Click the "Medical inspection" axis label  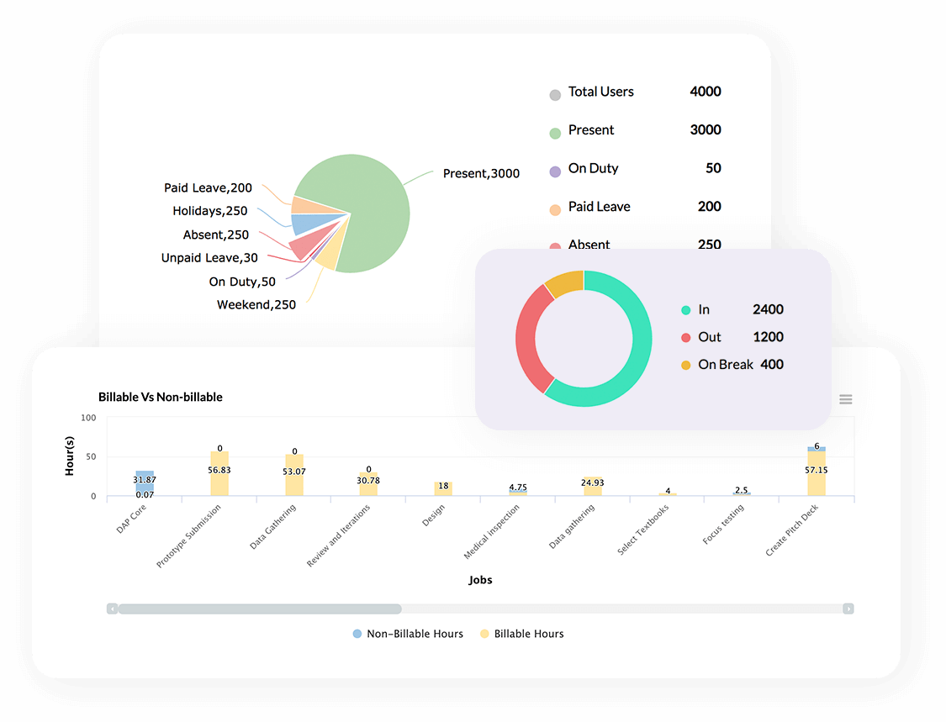(x=491, y=532)
